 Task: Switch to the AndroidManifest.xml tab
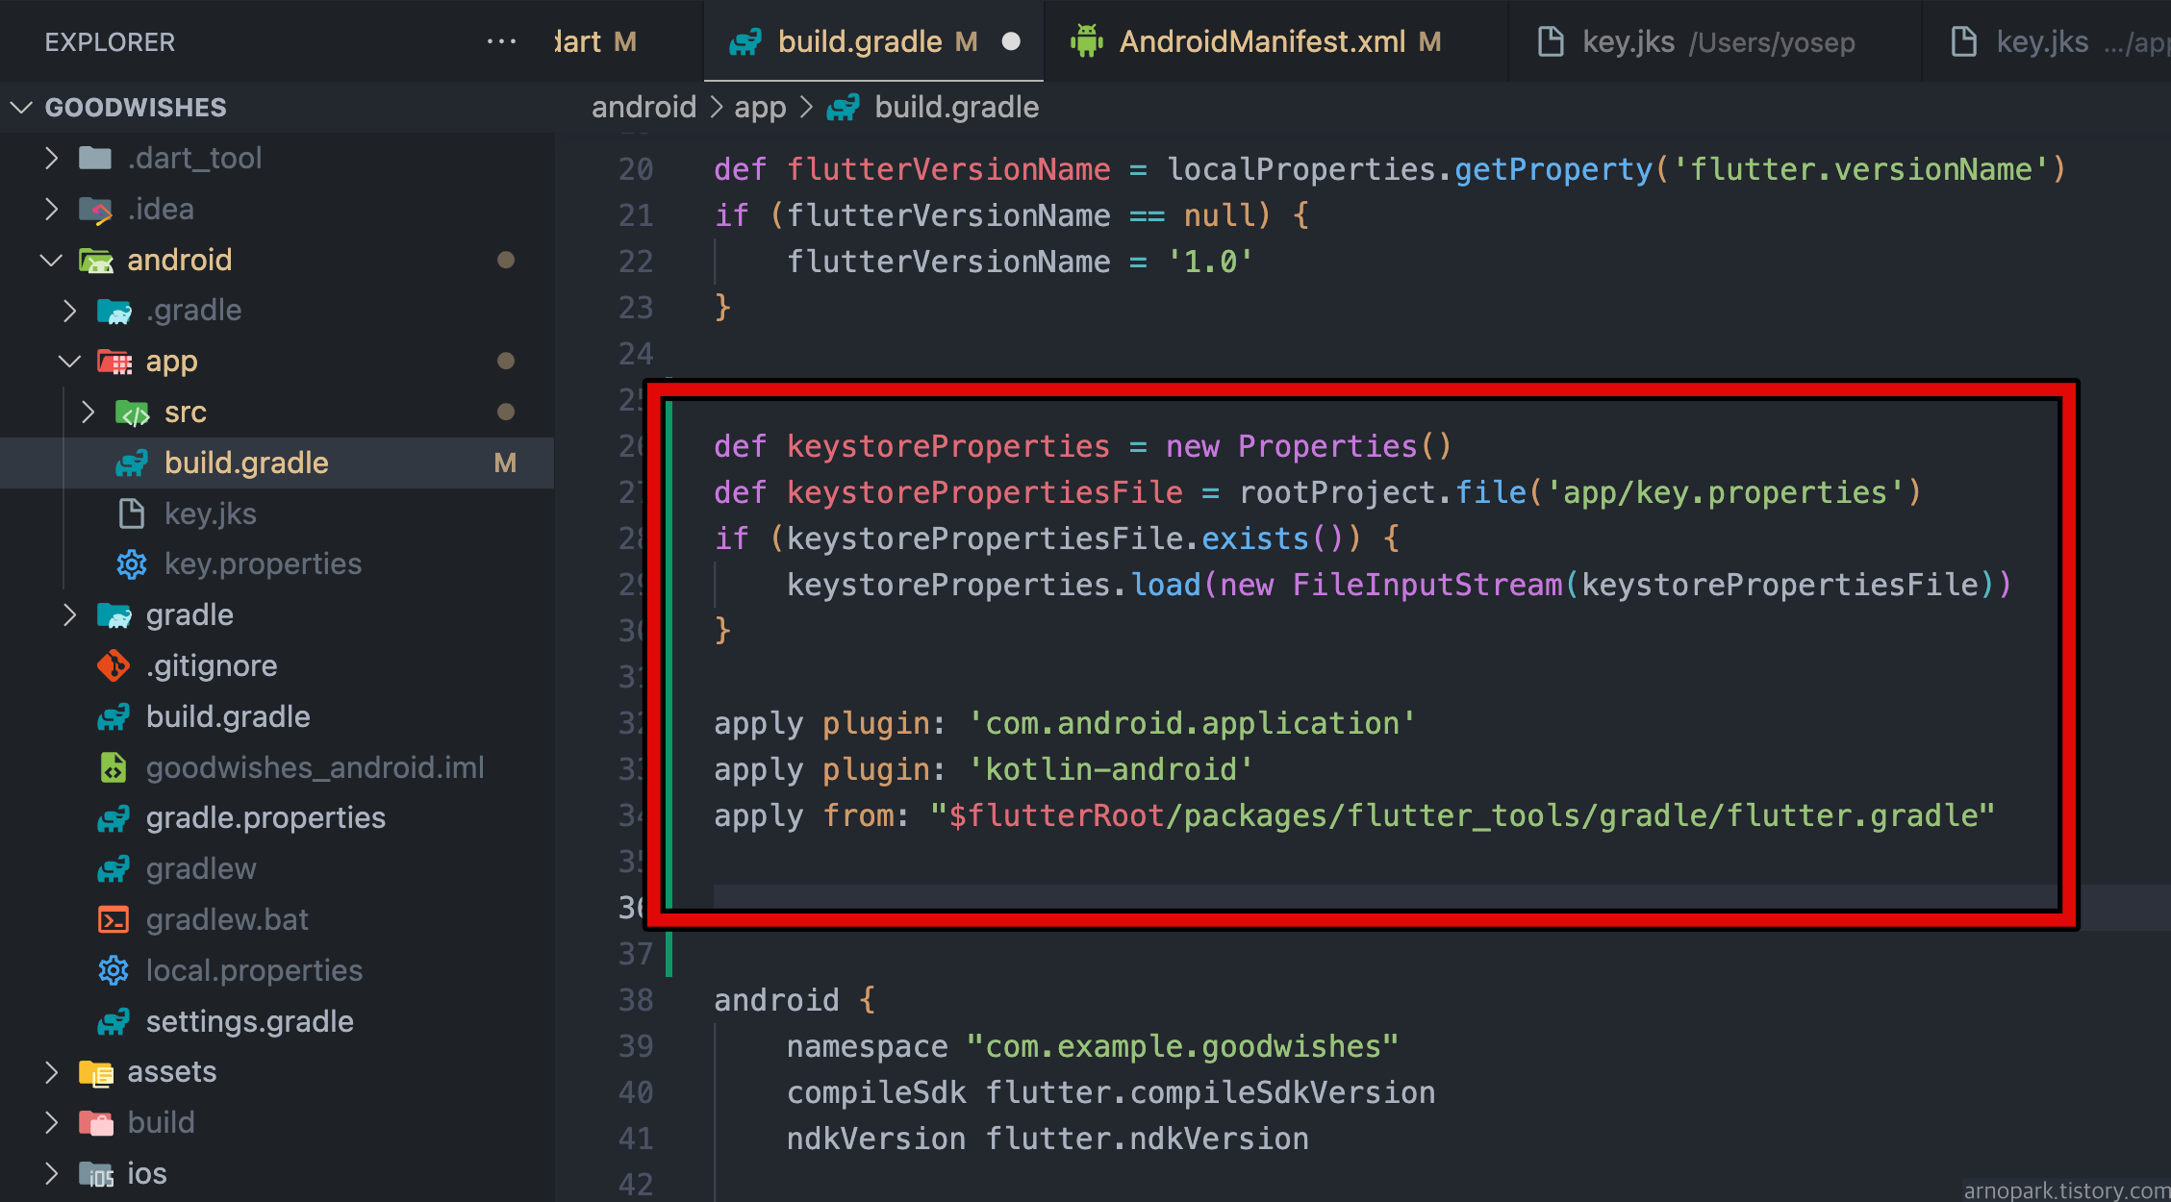[x=1262, y=41]
